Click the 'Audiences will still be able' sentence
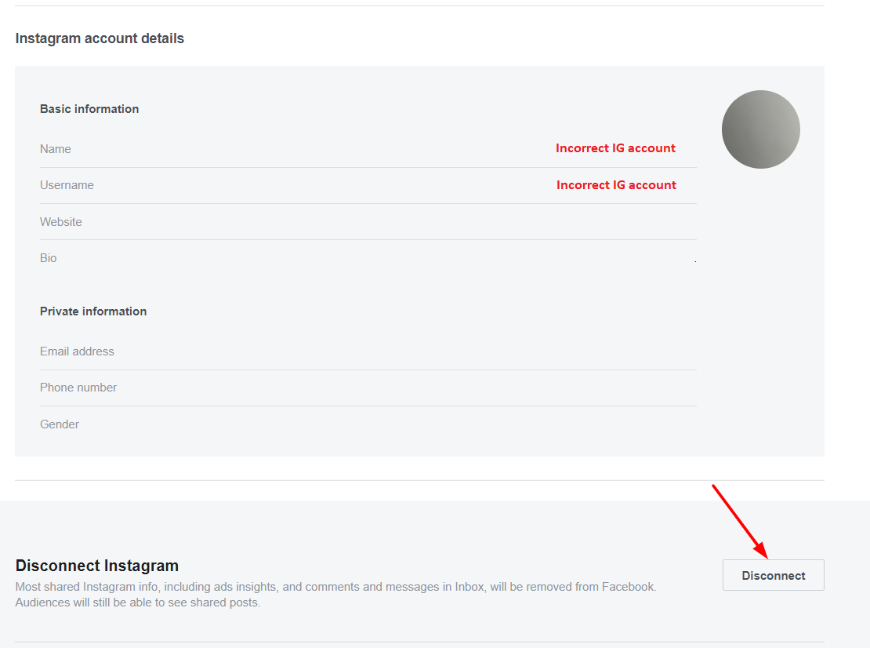870x648 pixels. click(138, 603)
